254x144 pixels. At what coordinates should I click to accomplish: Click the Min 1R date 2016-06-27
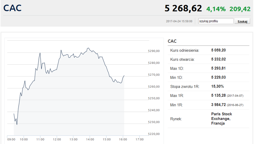tap(235, 105)
